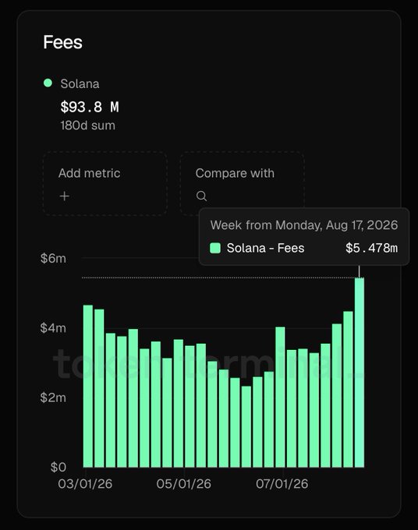Viewport: 418px width, 530px height.
Task: Click the $93.8 M total value
Action: coord(90,107)
